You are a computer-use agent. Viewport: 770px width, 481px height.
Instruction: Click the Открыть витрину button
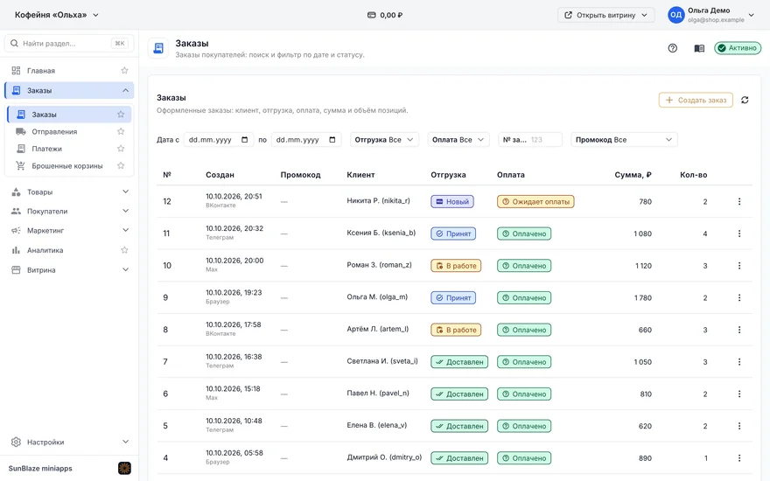tap(605, 15)
